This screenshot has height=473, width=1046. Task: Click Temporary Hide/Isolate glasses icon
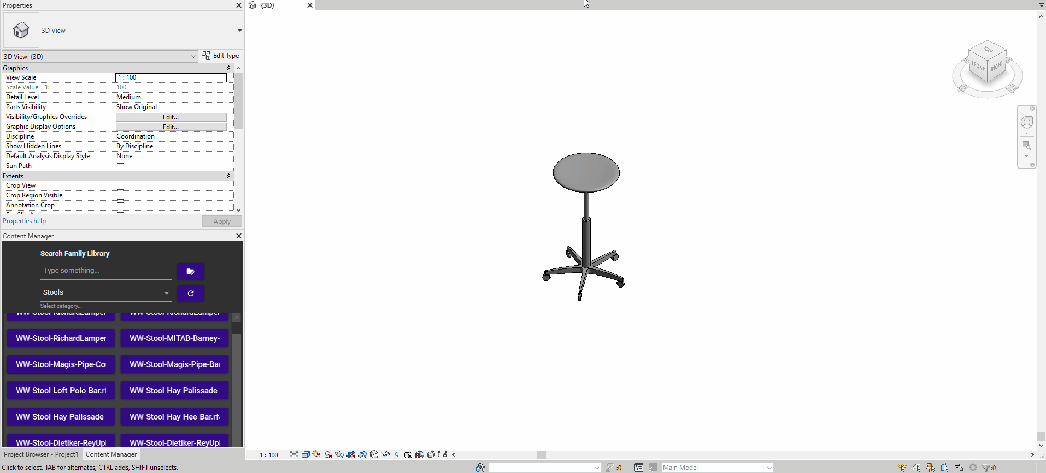pyautogui.click(x=385, y=454)
